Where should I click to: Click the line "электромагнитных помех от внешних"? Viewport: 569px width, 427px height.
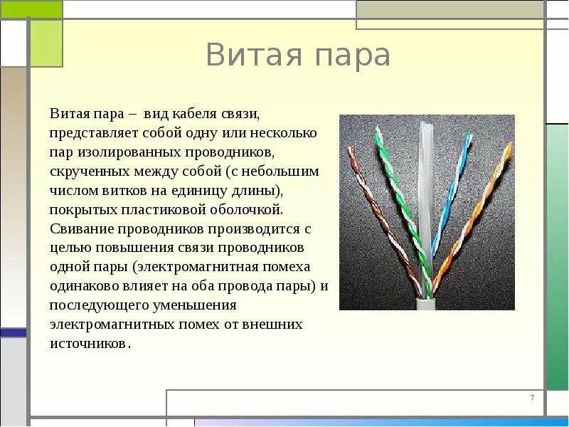click(176, 325)
